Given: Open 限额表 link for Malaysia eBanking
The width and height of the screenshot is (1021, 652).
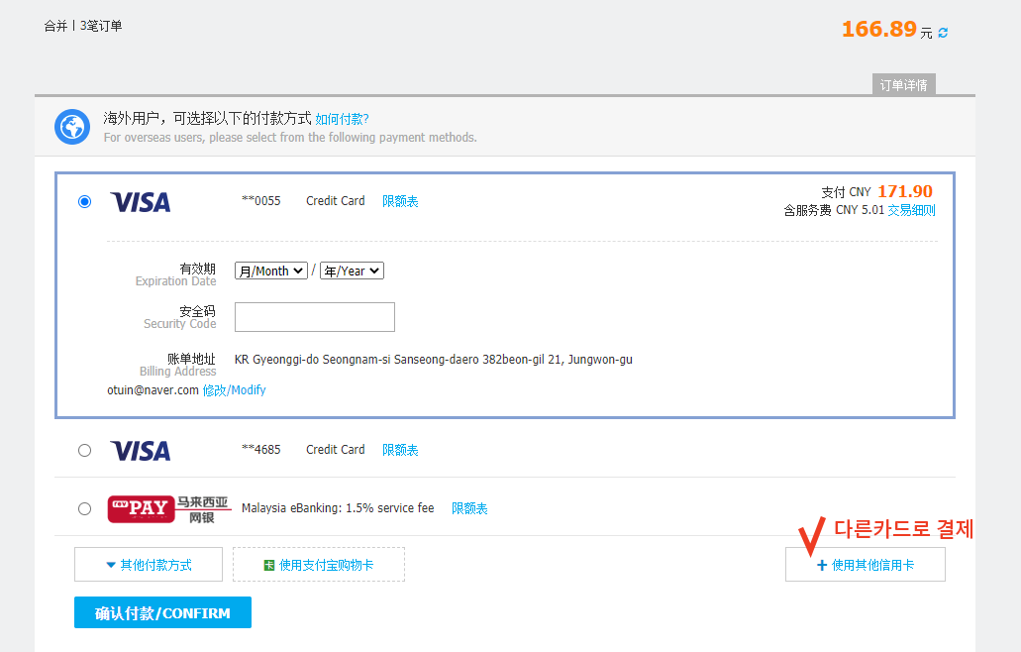Looking at the screenshot, I should pyautogui.click(x=469, y=508).
